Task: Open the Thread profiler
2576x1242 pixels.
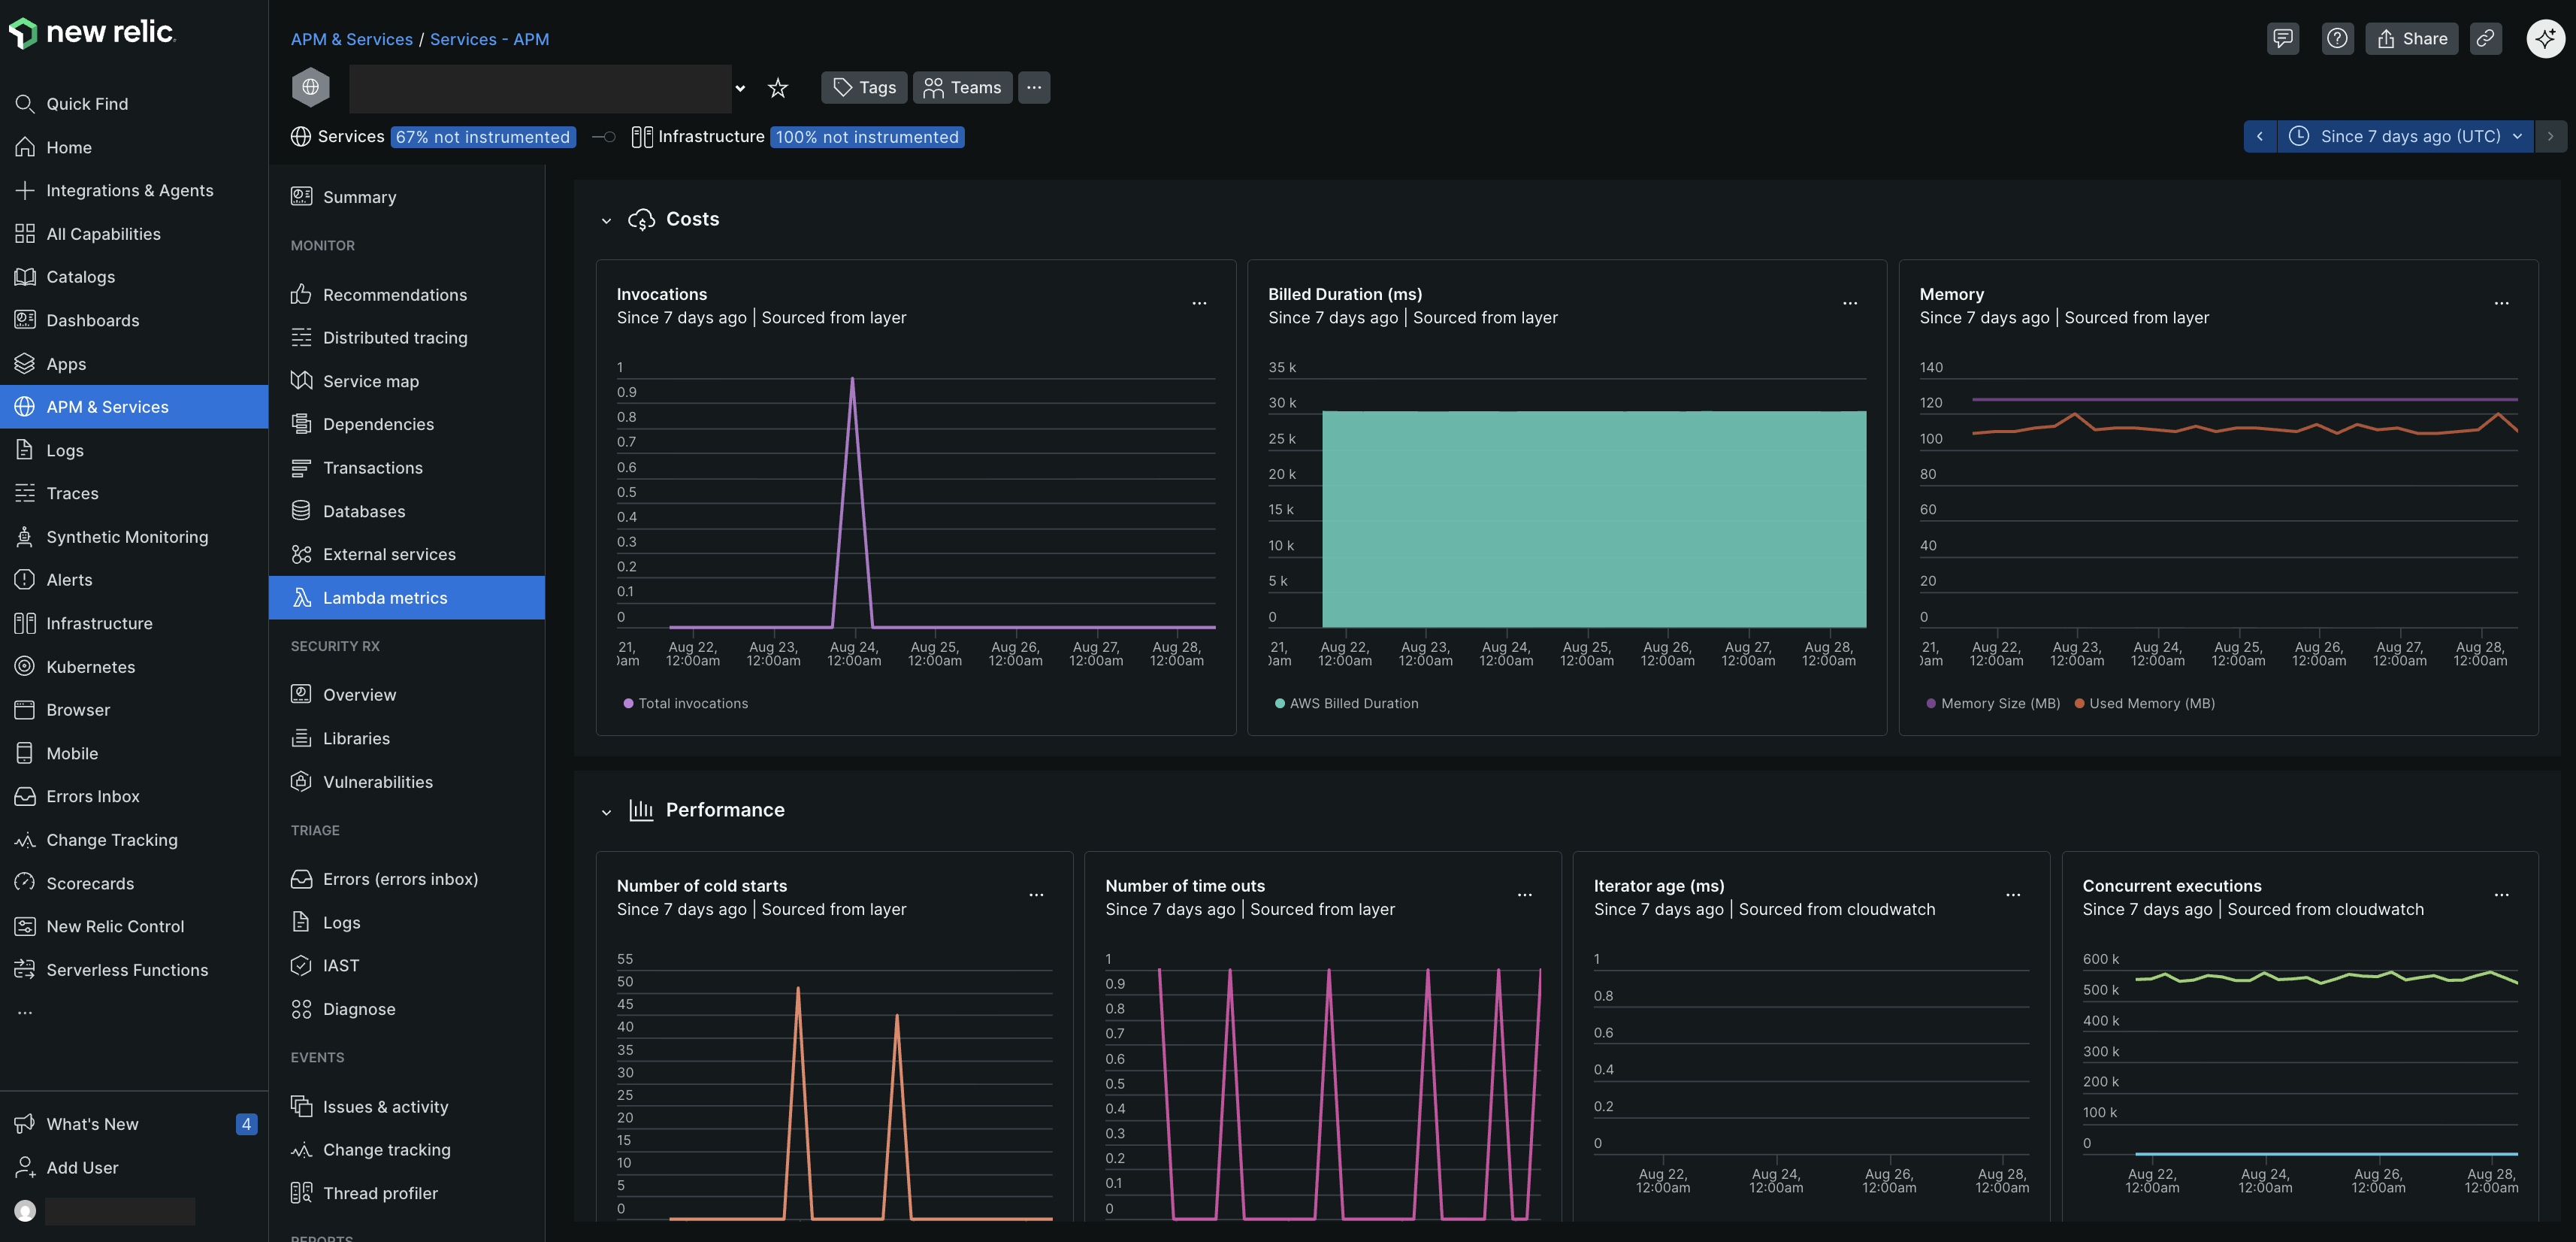Action: click(x=380, y=1192)
